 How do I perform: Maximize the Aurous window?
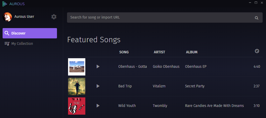click(256, 3)
